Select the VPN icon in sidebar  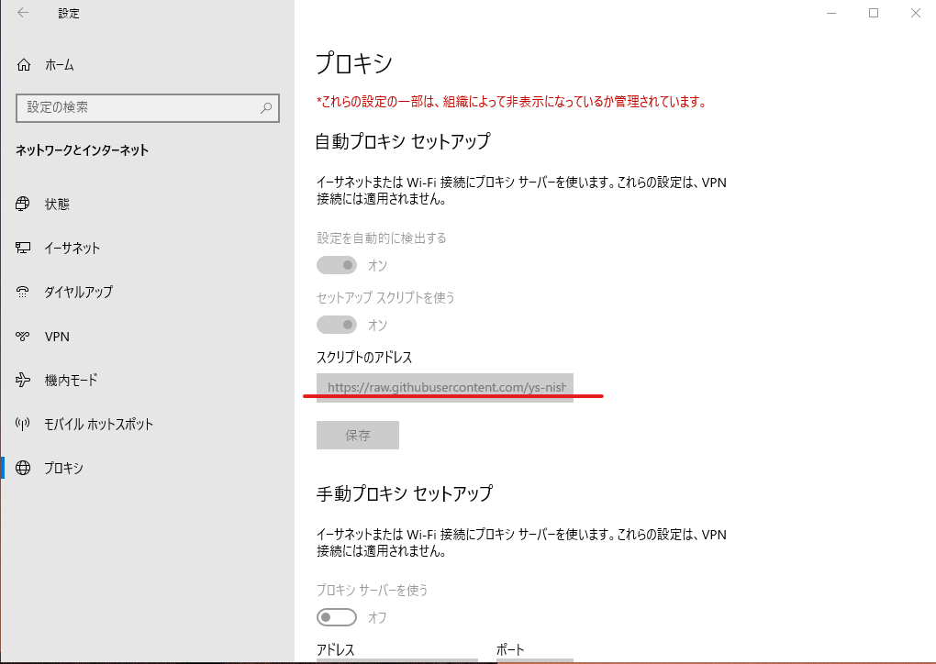pyautogui.click(x=23, y=337)
